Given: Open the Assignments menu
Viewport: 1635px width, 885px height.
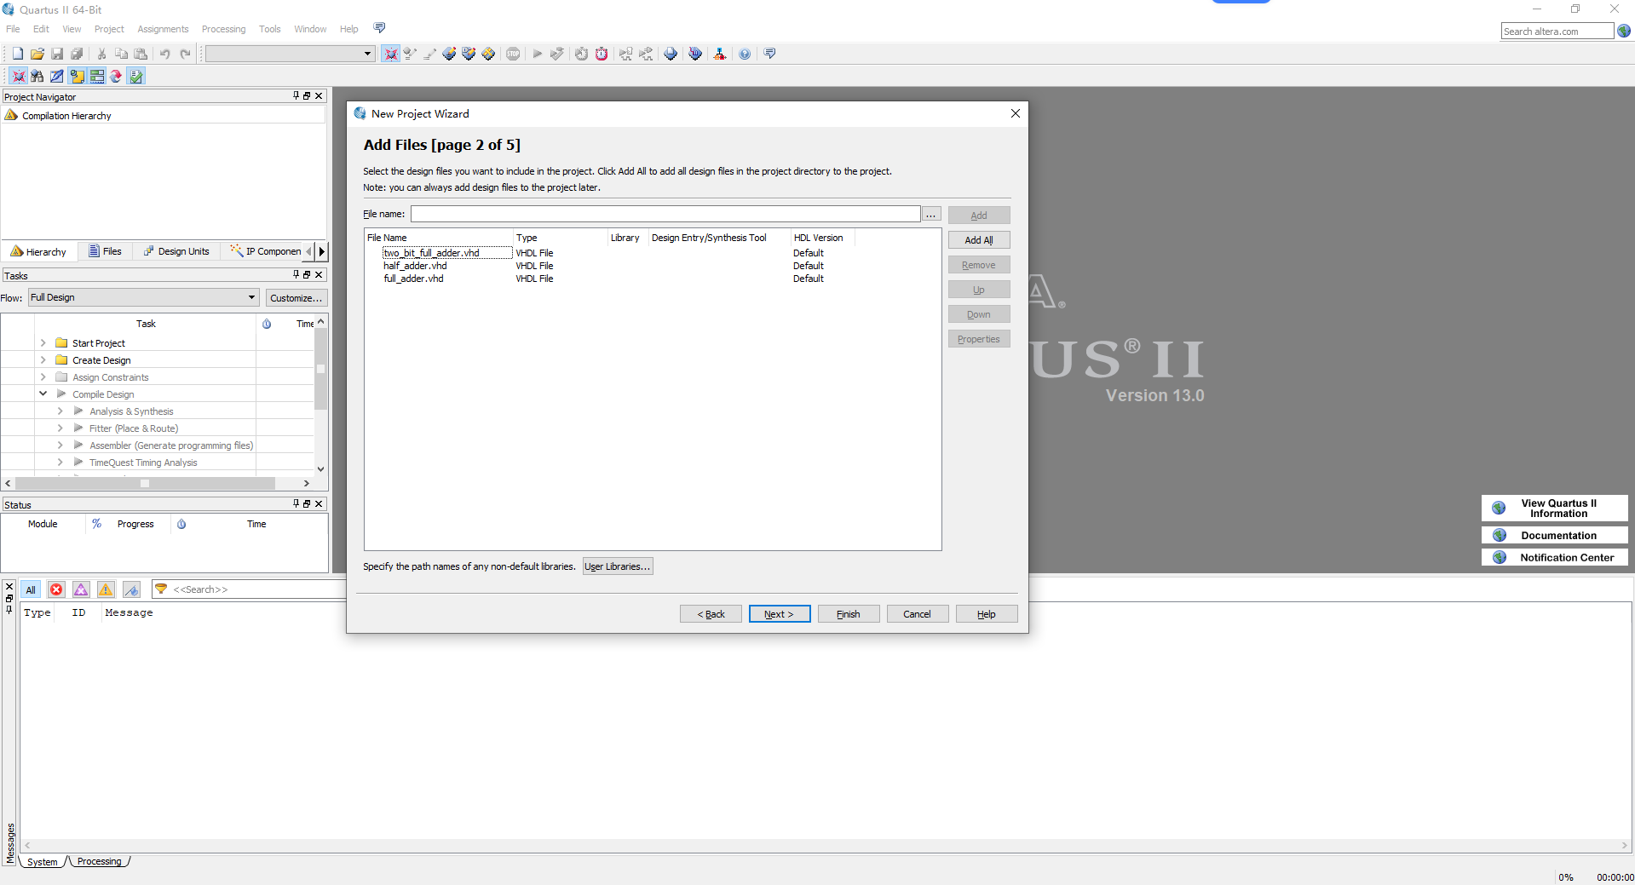Looking at the screenshot, I should pyautogui.click(x=163, y=29).
